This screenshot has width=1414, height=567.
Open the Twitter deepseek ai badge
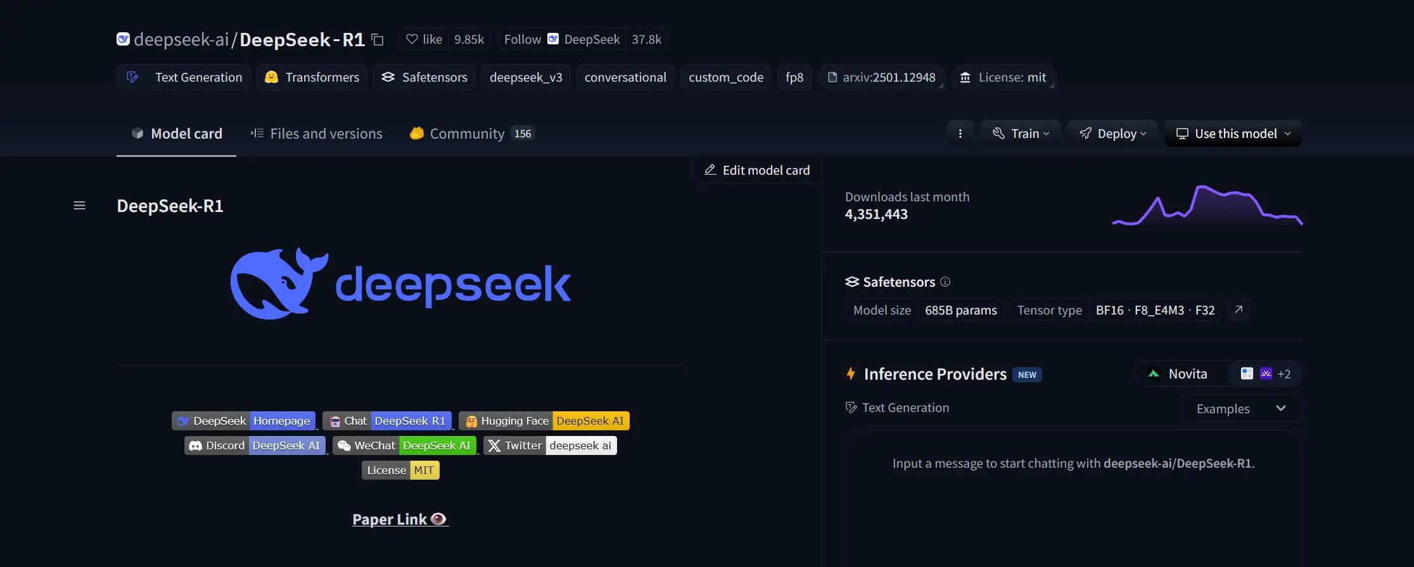[x=550, y=445]
